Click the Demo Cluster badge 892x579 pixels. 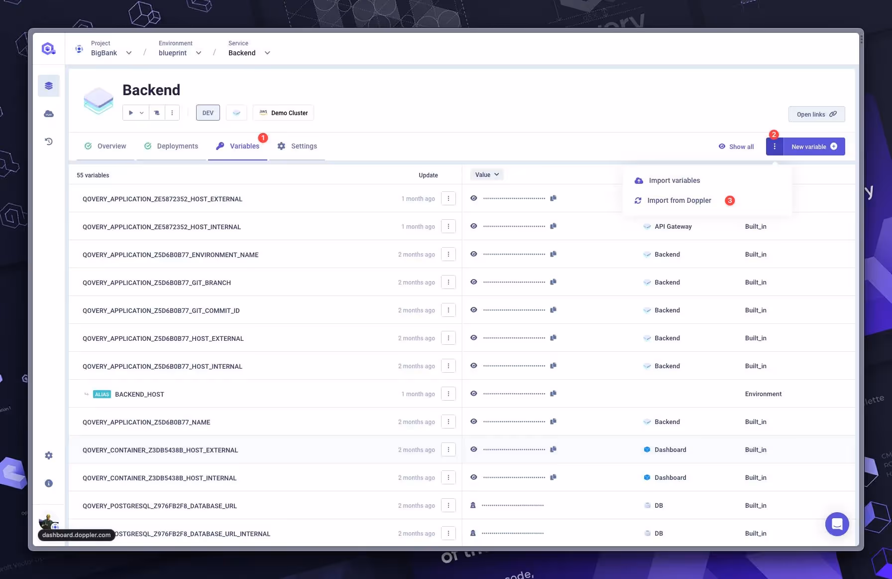(x=283, y=113)
